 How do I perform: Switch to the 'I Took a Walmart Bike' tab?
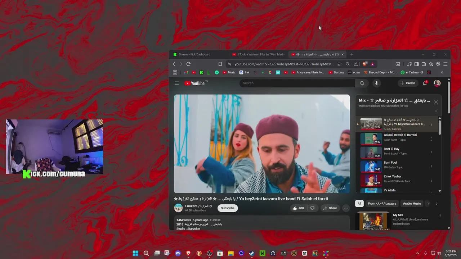pos(258,54)
